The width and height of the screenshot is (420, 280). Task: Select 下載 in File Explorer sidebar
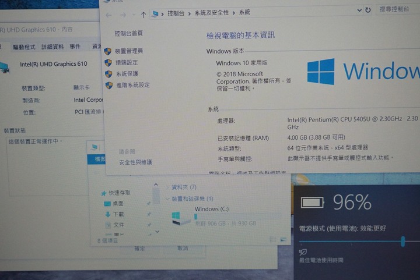118,214
